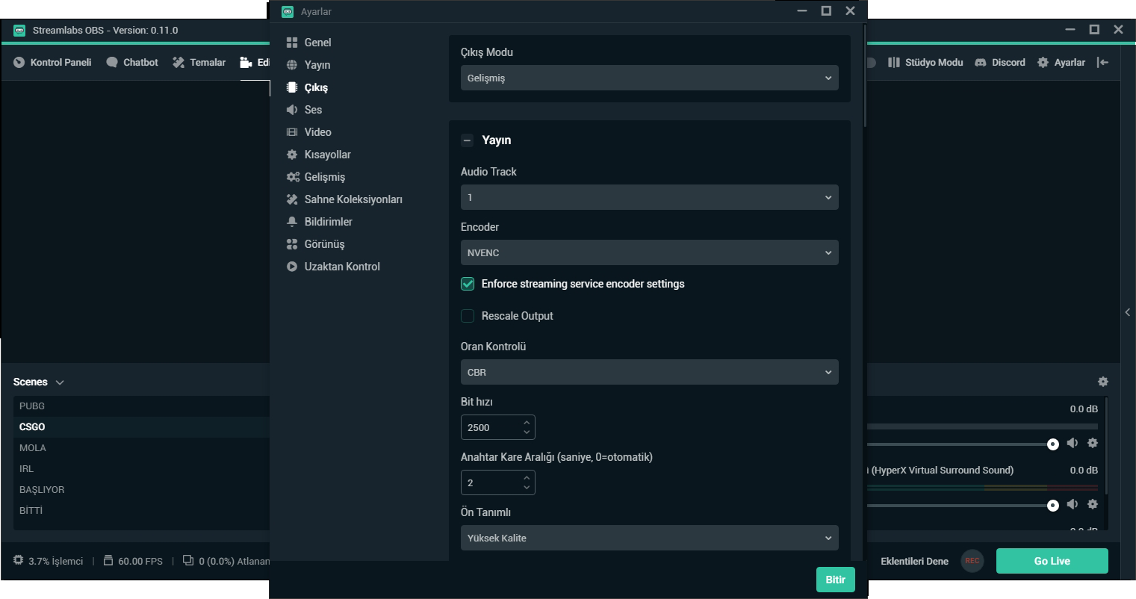The width and height of the screenshot is (1136, 599).
Task: Select the BİTTİ scene
Action: point(141,511)
